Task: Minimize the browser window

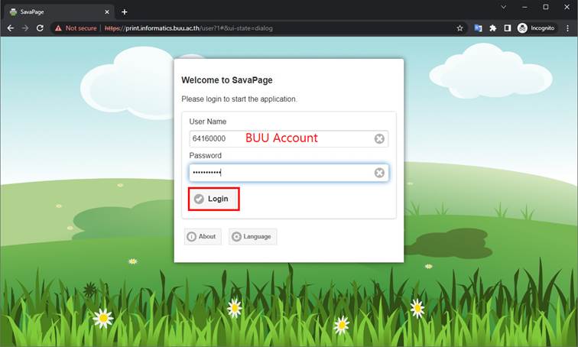Action: coord(524,7)
